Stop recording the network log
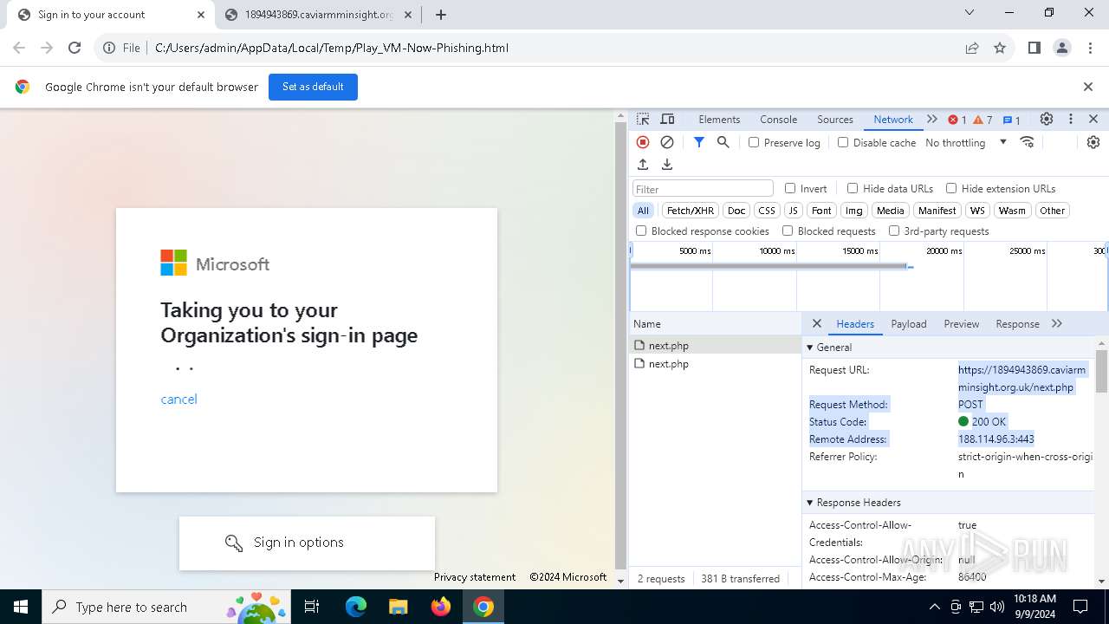Screen dimensions: 1109x624 click(x=643, y=142)
